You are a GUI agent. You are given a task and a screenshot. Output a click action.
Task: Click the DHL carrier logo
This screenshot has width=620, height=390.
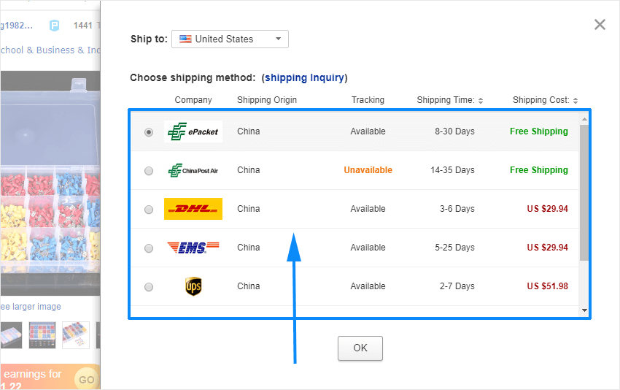point(193,209)
